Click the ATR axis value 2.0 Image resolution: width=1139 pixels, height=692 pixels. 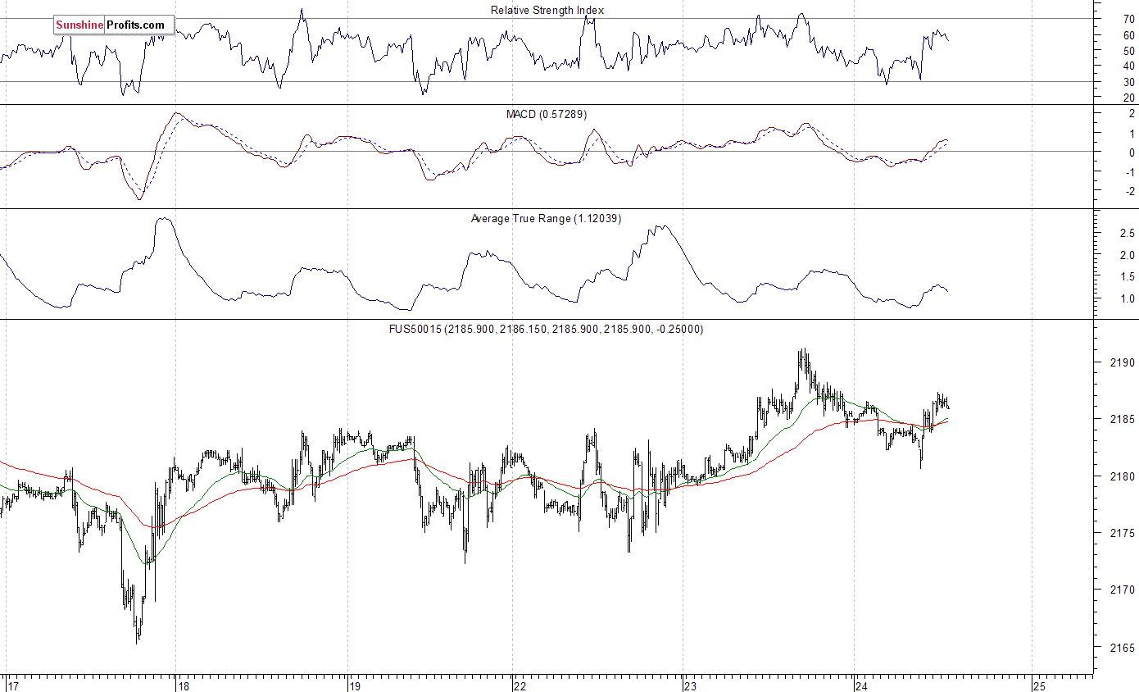point(1128,255)
